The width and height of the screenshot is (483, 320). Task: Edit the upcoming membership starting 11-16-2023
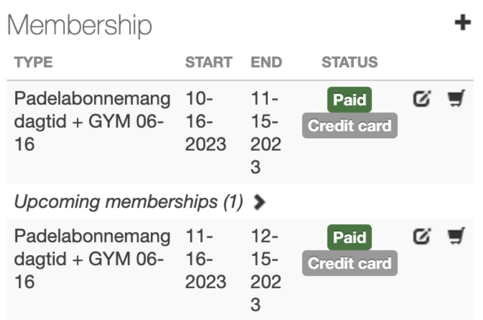422,236
